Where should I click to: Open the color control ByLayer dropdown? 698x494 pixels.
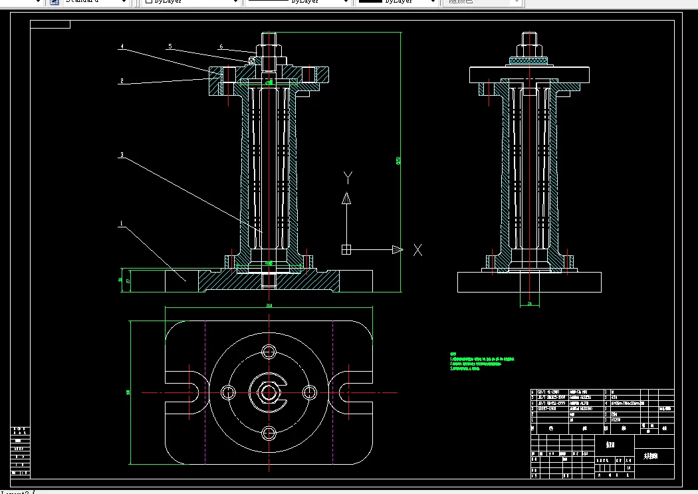click(192, 2)
